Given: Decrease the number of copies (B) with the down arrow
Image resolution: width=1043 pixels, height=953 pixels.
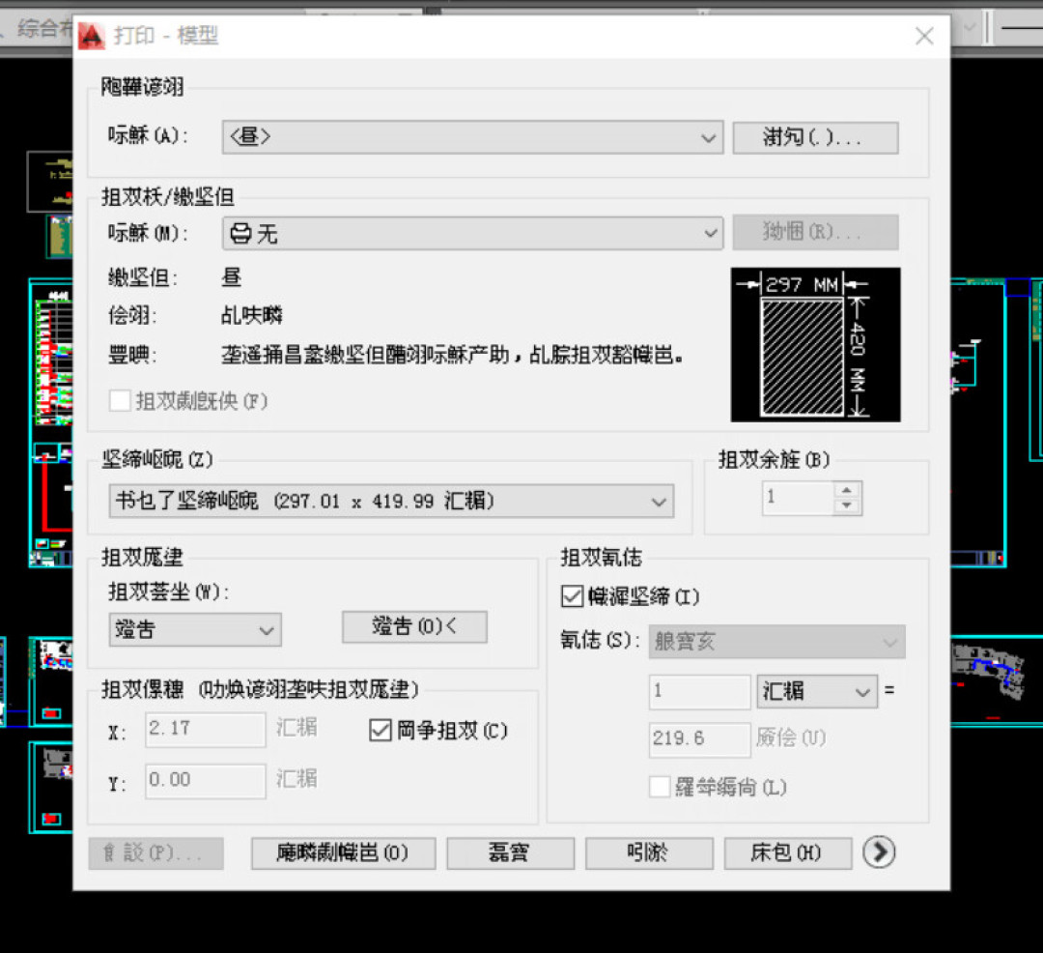Looking at the screenshot, I should 847,505.
